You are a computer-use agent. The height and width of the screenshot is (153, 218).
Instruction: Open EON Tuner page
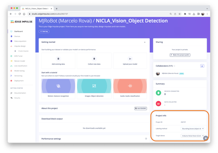[18, 56]
